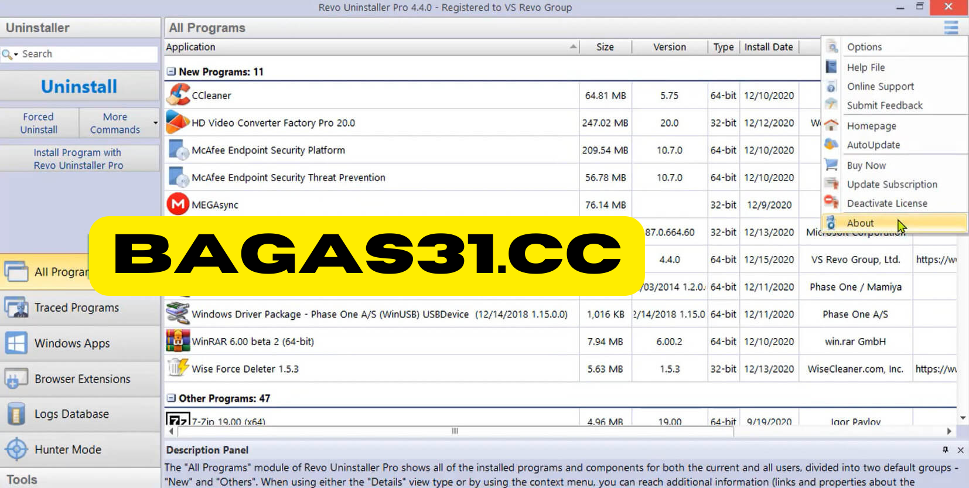Click the horizontal scrollbar thumb
The height and width of the screenshot is (488, 969).
point(455,431)
